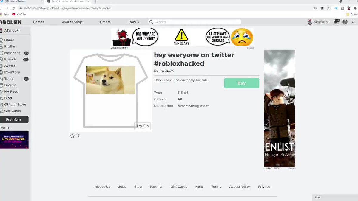Open the Robux menu item
Screen dimensions: 358x201
click(134, 22)
